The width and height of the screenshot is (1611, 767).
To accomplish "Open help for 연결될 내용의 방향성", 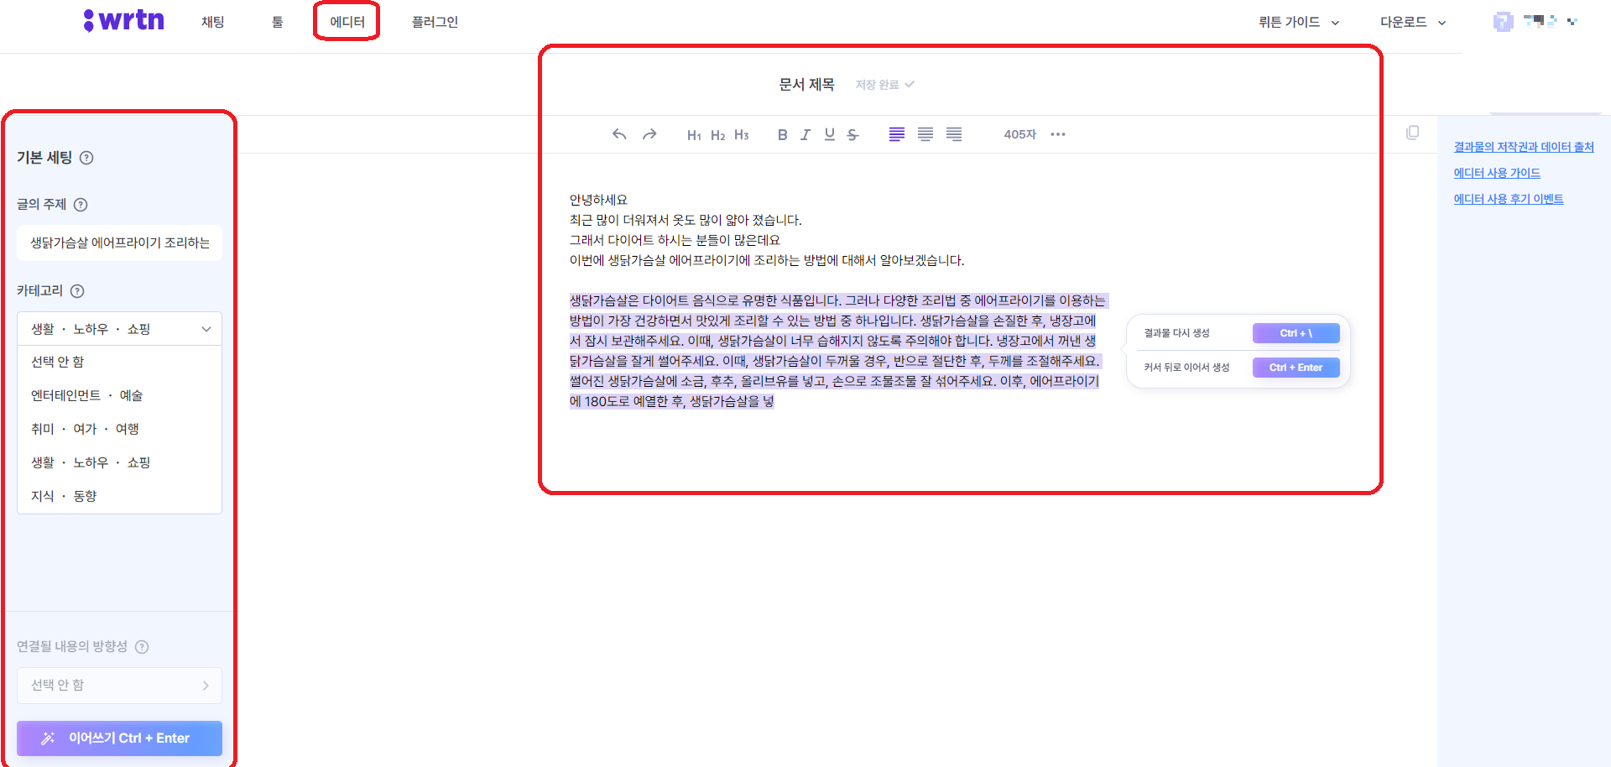I will (142, 647).
